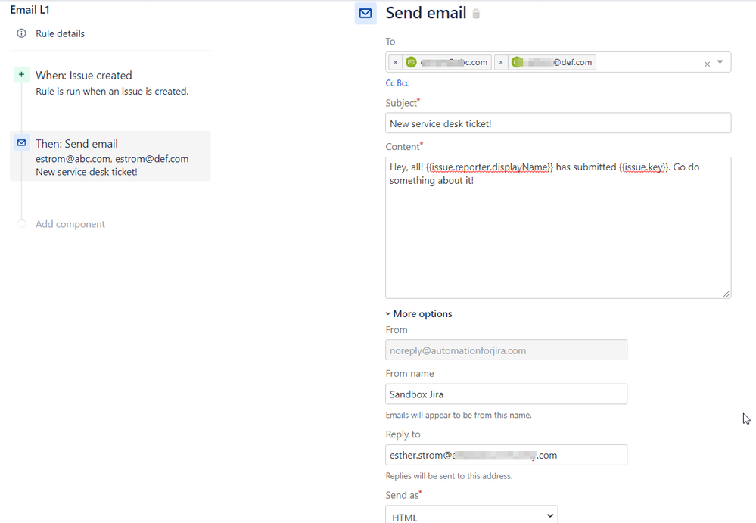Screen dimensions: 756x523
Task: Select the Then: Send email component
Action: (78, 143)
